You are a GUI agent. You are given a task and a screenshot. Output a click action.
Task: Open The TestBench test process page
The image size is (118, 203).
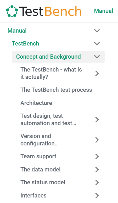pyautogui.click(x=56, y=90)
